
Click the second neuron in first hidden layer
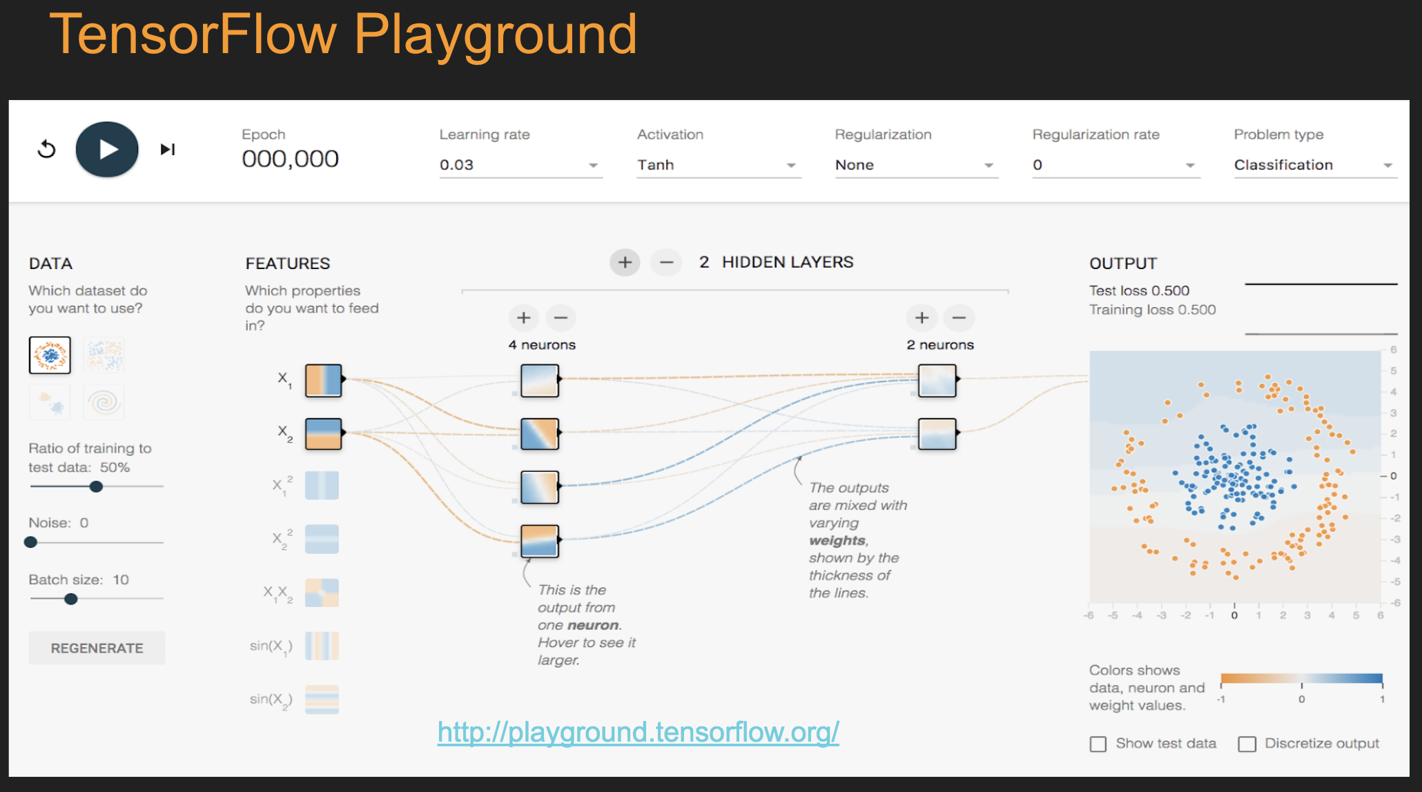[x=539, y=434]
